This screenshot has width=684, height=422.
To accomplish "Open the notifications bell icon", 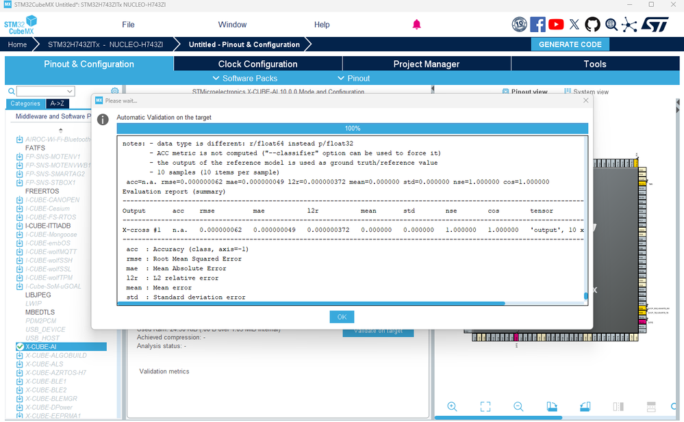I will (x=416, y=25).
